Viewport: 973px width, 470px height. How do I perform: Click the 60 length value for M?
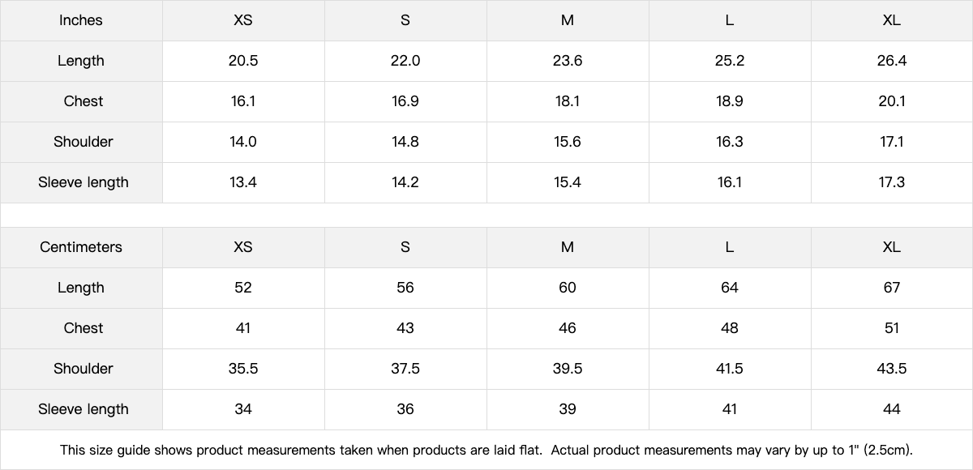pos(568,288)
